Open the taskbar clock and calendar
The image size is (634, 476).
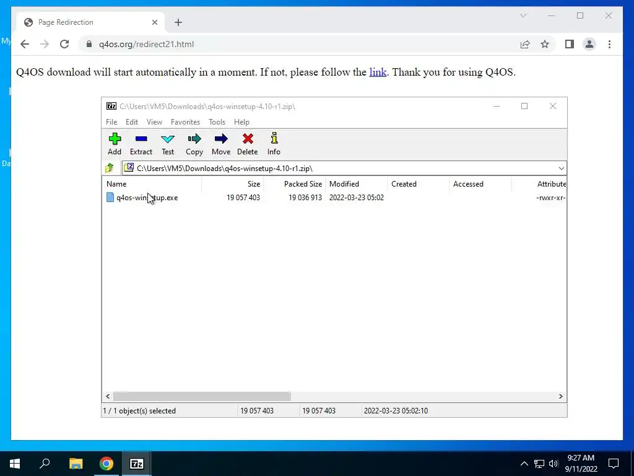tap(581, 464)
